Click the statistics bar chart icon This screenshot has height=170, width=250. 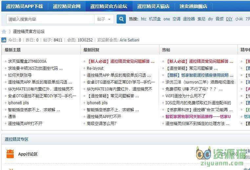pos(4,40)
